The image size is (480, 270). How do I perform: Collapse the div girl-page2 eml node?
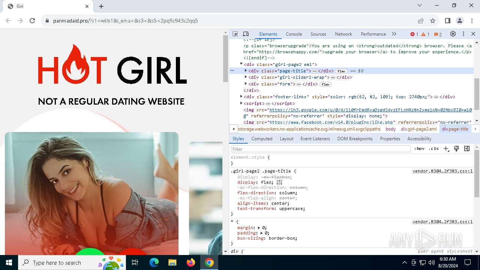(241, 64)
